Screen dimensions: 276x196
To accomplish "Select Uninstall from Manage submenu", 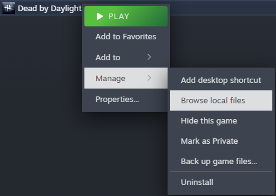I will click(221, 182).
